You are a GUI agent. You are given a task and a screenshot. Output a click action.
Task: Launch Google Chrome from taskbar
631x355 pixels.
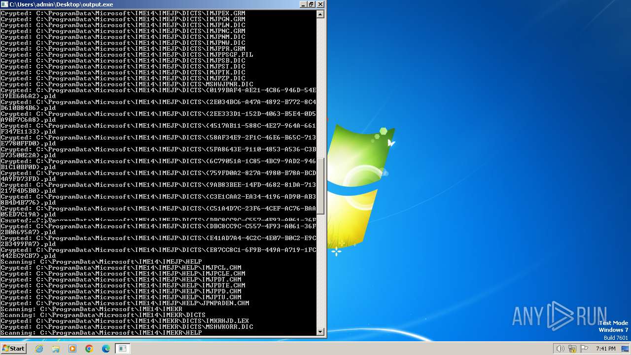[x=89, y=349]
